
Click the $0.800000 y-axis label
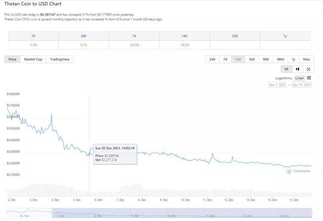click(14, 94)
